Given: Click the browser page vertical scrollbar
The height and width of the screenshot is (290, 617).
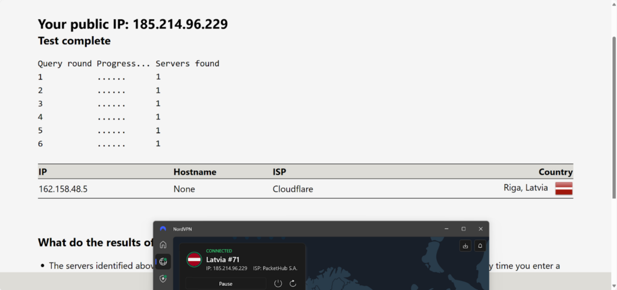Looking at the screenshot, I should (x=614, y=118).
